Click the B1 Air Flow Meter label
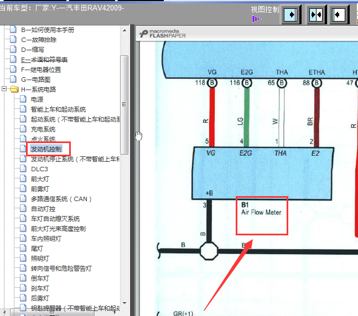Image resolution: width=358 pixels, height=316 pixels. pyautogui.click(x=261, y=209)
